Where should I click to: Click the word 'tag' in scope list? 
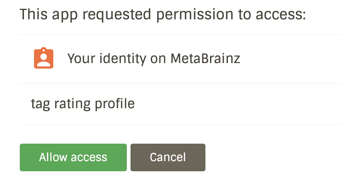[x=40, y=105]
